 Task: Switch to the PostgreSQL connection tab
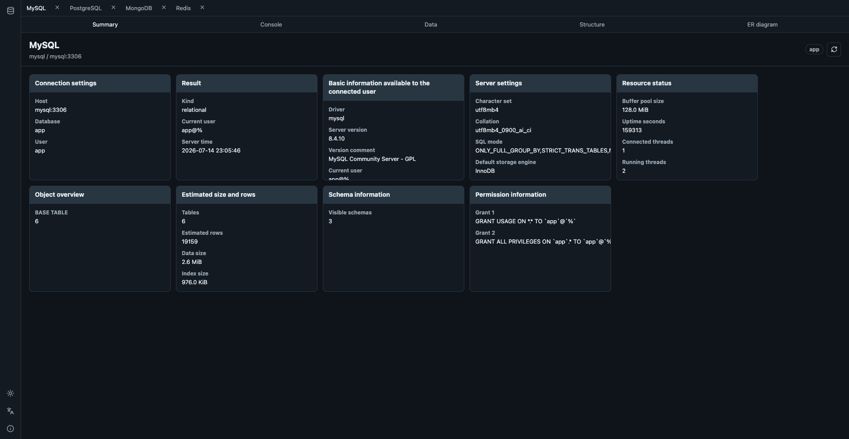[86, 8]
